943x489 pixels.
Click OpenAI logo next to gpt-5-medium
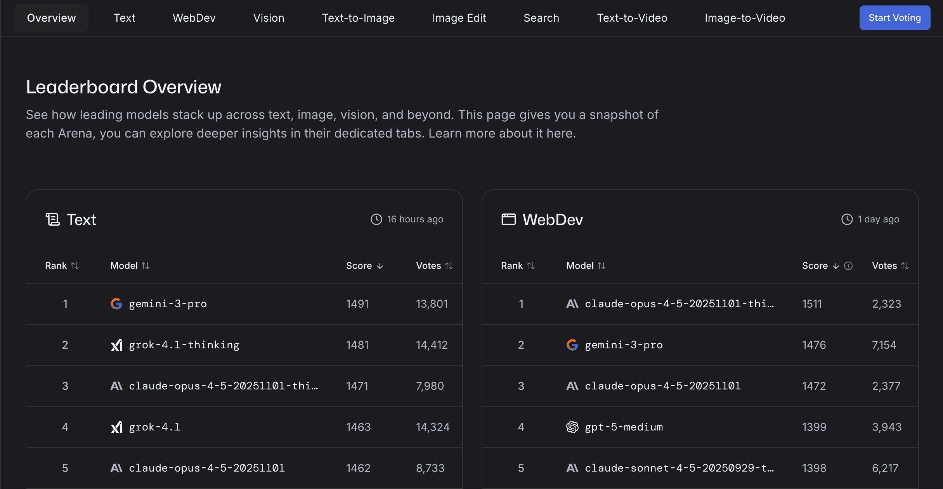point(572,427)
